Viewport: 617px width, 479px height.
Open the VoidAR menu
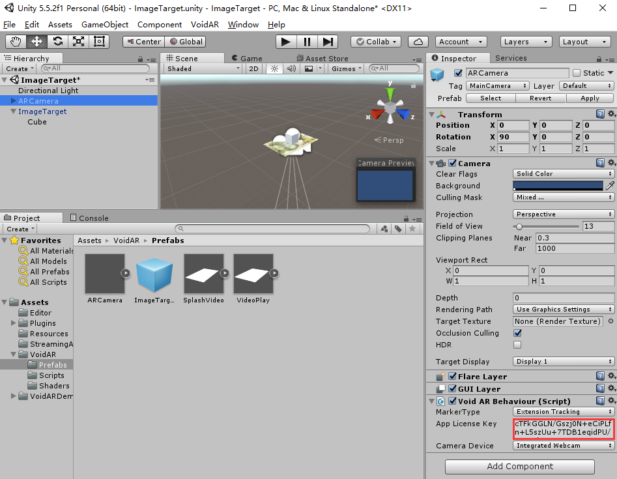tap(205, 24)
